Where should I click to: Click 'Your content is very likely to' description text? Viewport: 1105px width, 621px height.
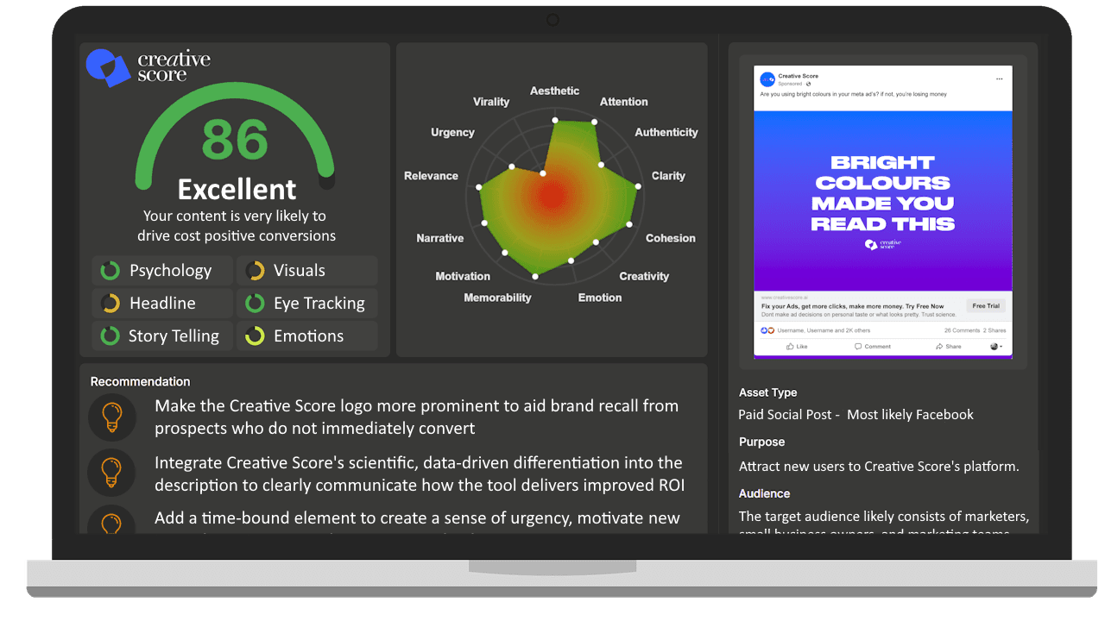tap(235, 216)
